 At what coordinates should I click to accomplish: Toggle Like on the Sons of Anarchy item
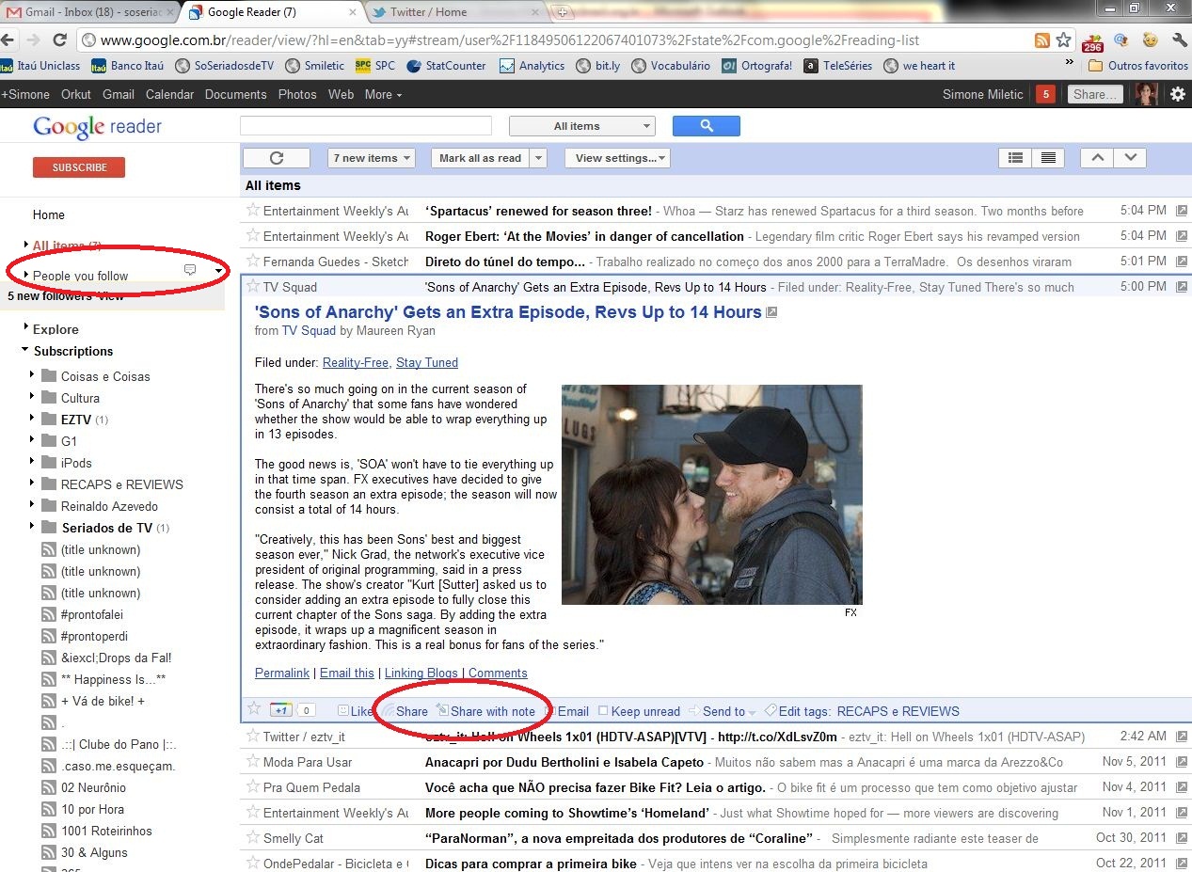tap(355, 711)
